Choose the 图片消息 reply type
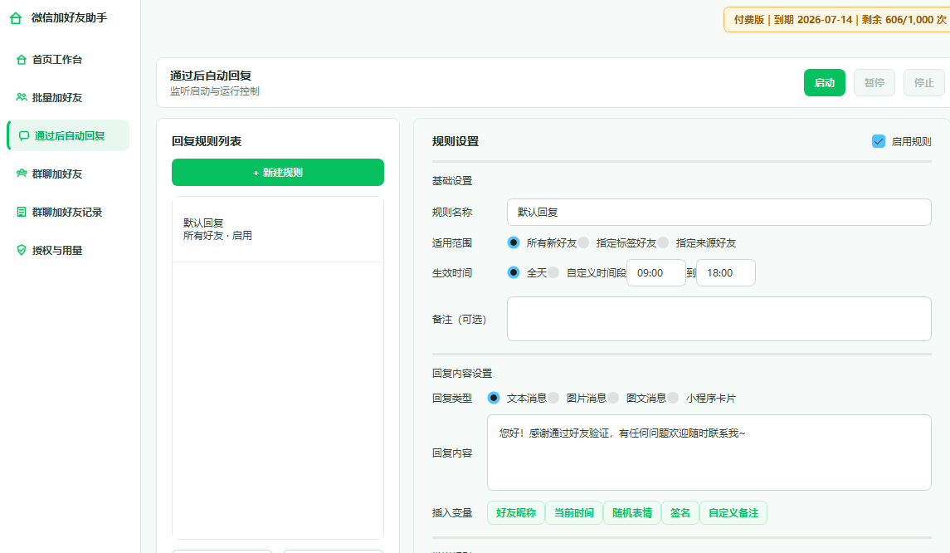Viewport: 950px width, 553px height. tap(553, 398)
